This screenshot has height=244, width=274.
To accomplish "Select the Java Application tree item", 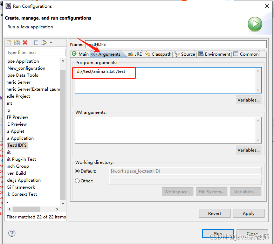I will [20, 138].
